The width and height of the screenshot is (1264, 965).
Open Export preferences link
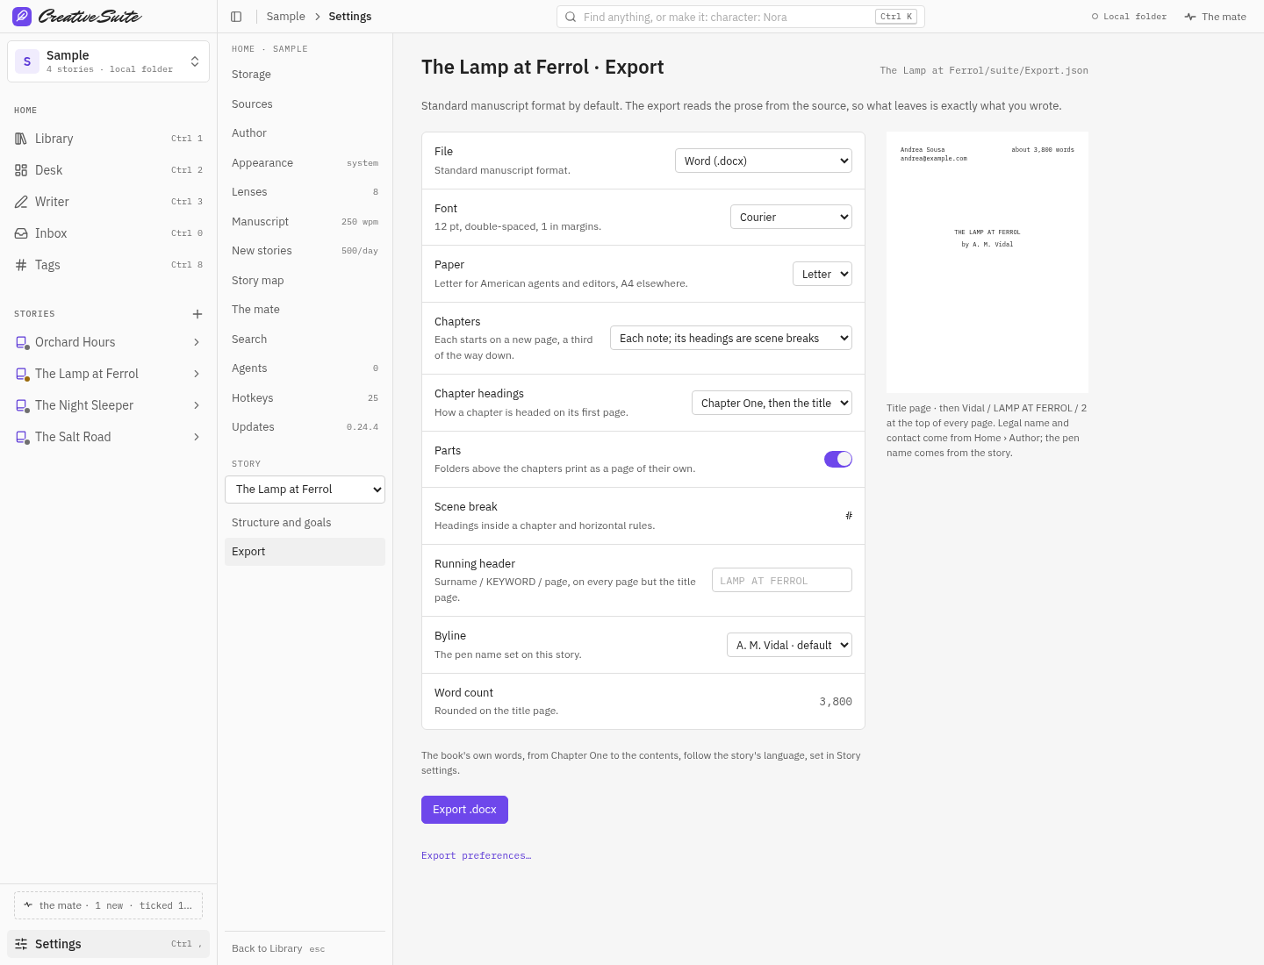(476, 855)
